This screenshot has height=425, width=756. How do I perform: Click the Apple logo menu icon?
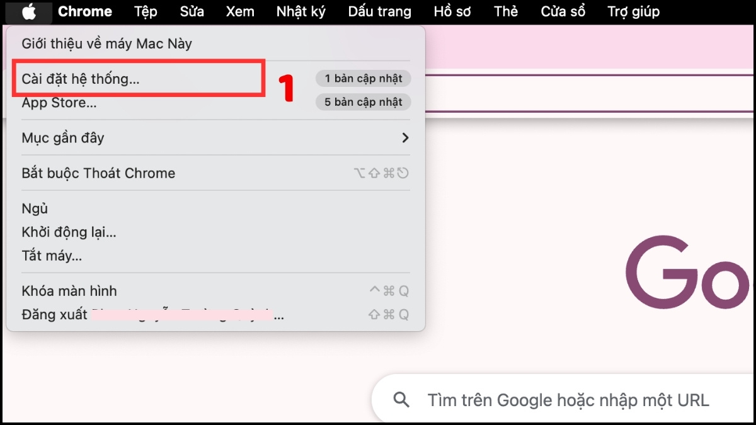click(x=28, y=11)
